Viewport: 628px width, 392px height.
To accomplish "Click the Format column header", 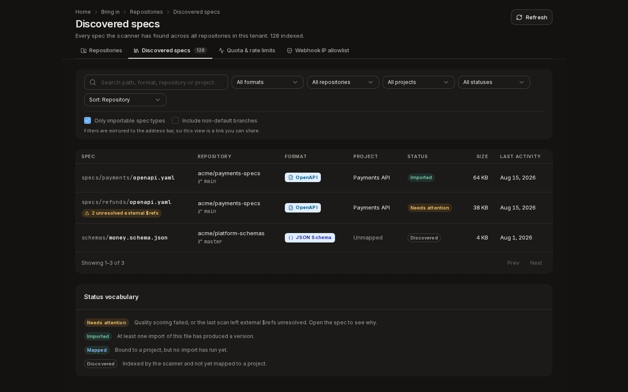I will [296, 156].
